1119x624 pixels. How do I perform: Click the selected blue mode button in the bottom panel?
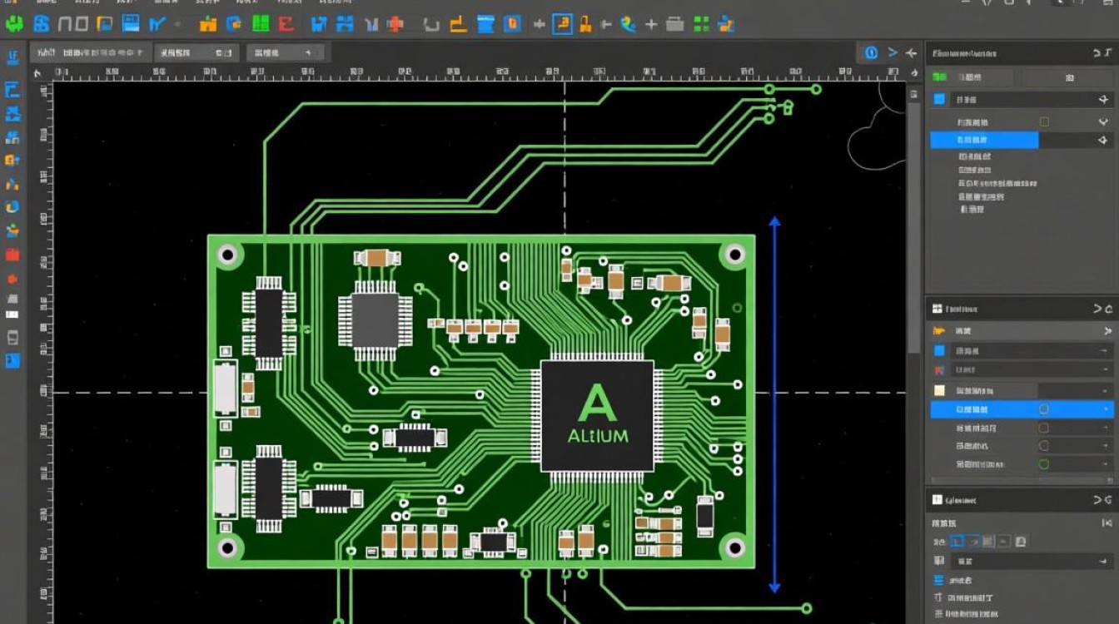click(957, 542)
